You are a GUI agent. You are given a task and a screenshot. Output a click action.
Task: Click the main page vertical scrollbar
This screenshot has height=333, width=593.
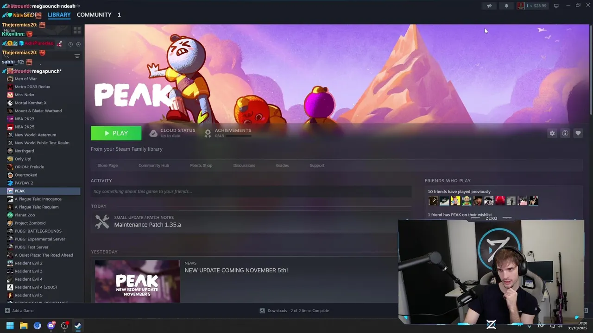pyautogui.click(x=591, y=69)
